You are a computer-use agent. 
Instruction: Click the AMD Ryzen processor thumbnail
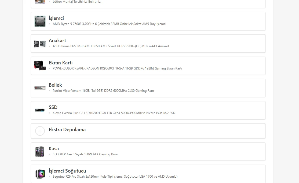40,21
